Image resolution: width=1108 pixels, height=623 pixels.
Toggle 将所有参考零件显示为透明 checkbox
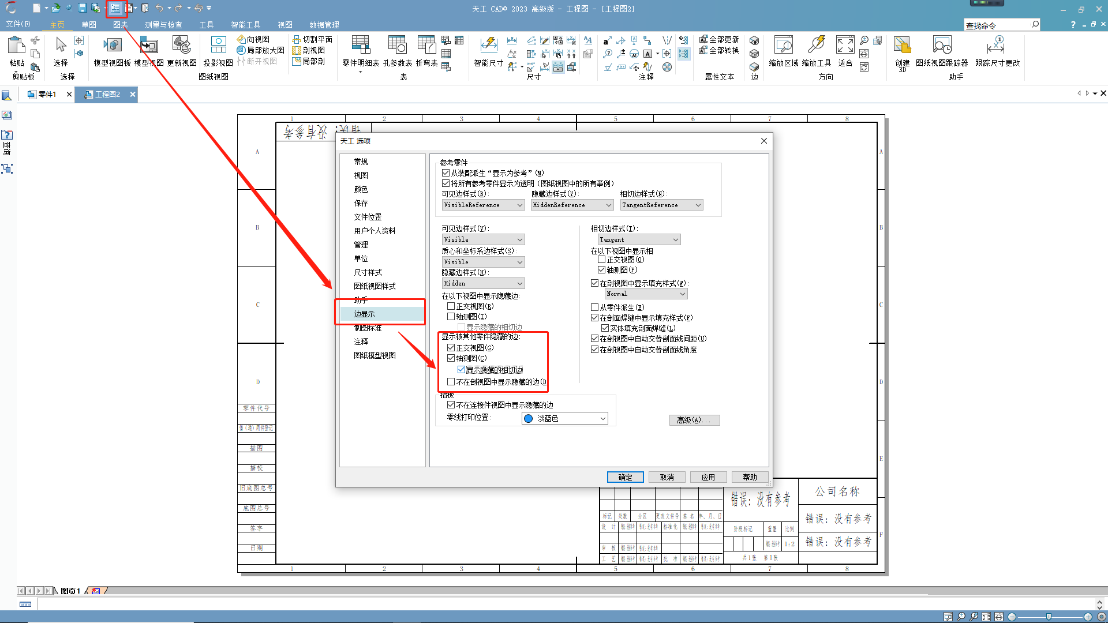tap(446, 183)
